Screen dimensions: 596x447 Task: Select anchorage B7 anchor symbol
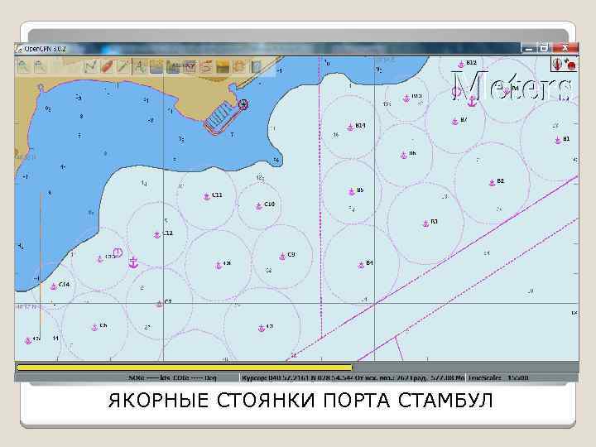tap(454, 122)
